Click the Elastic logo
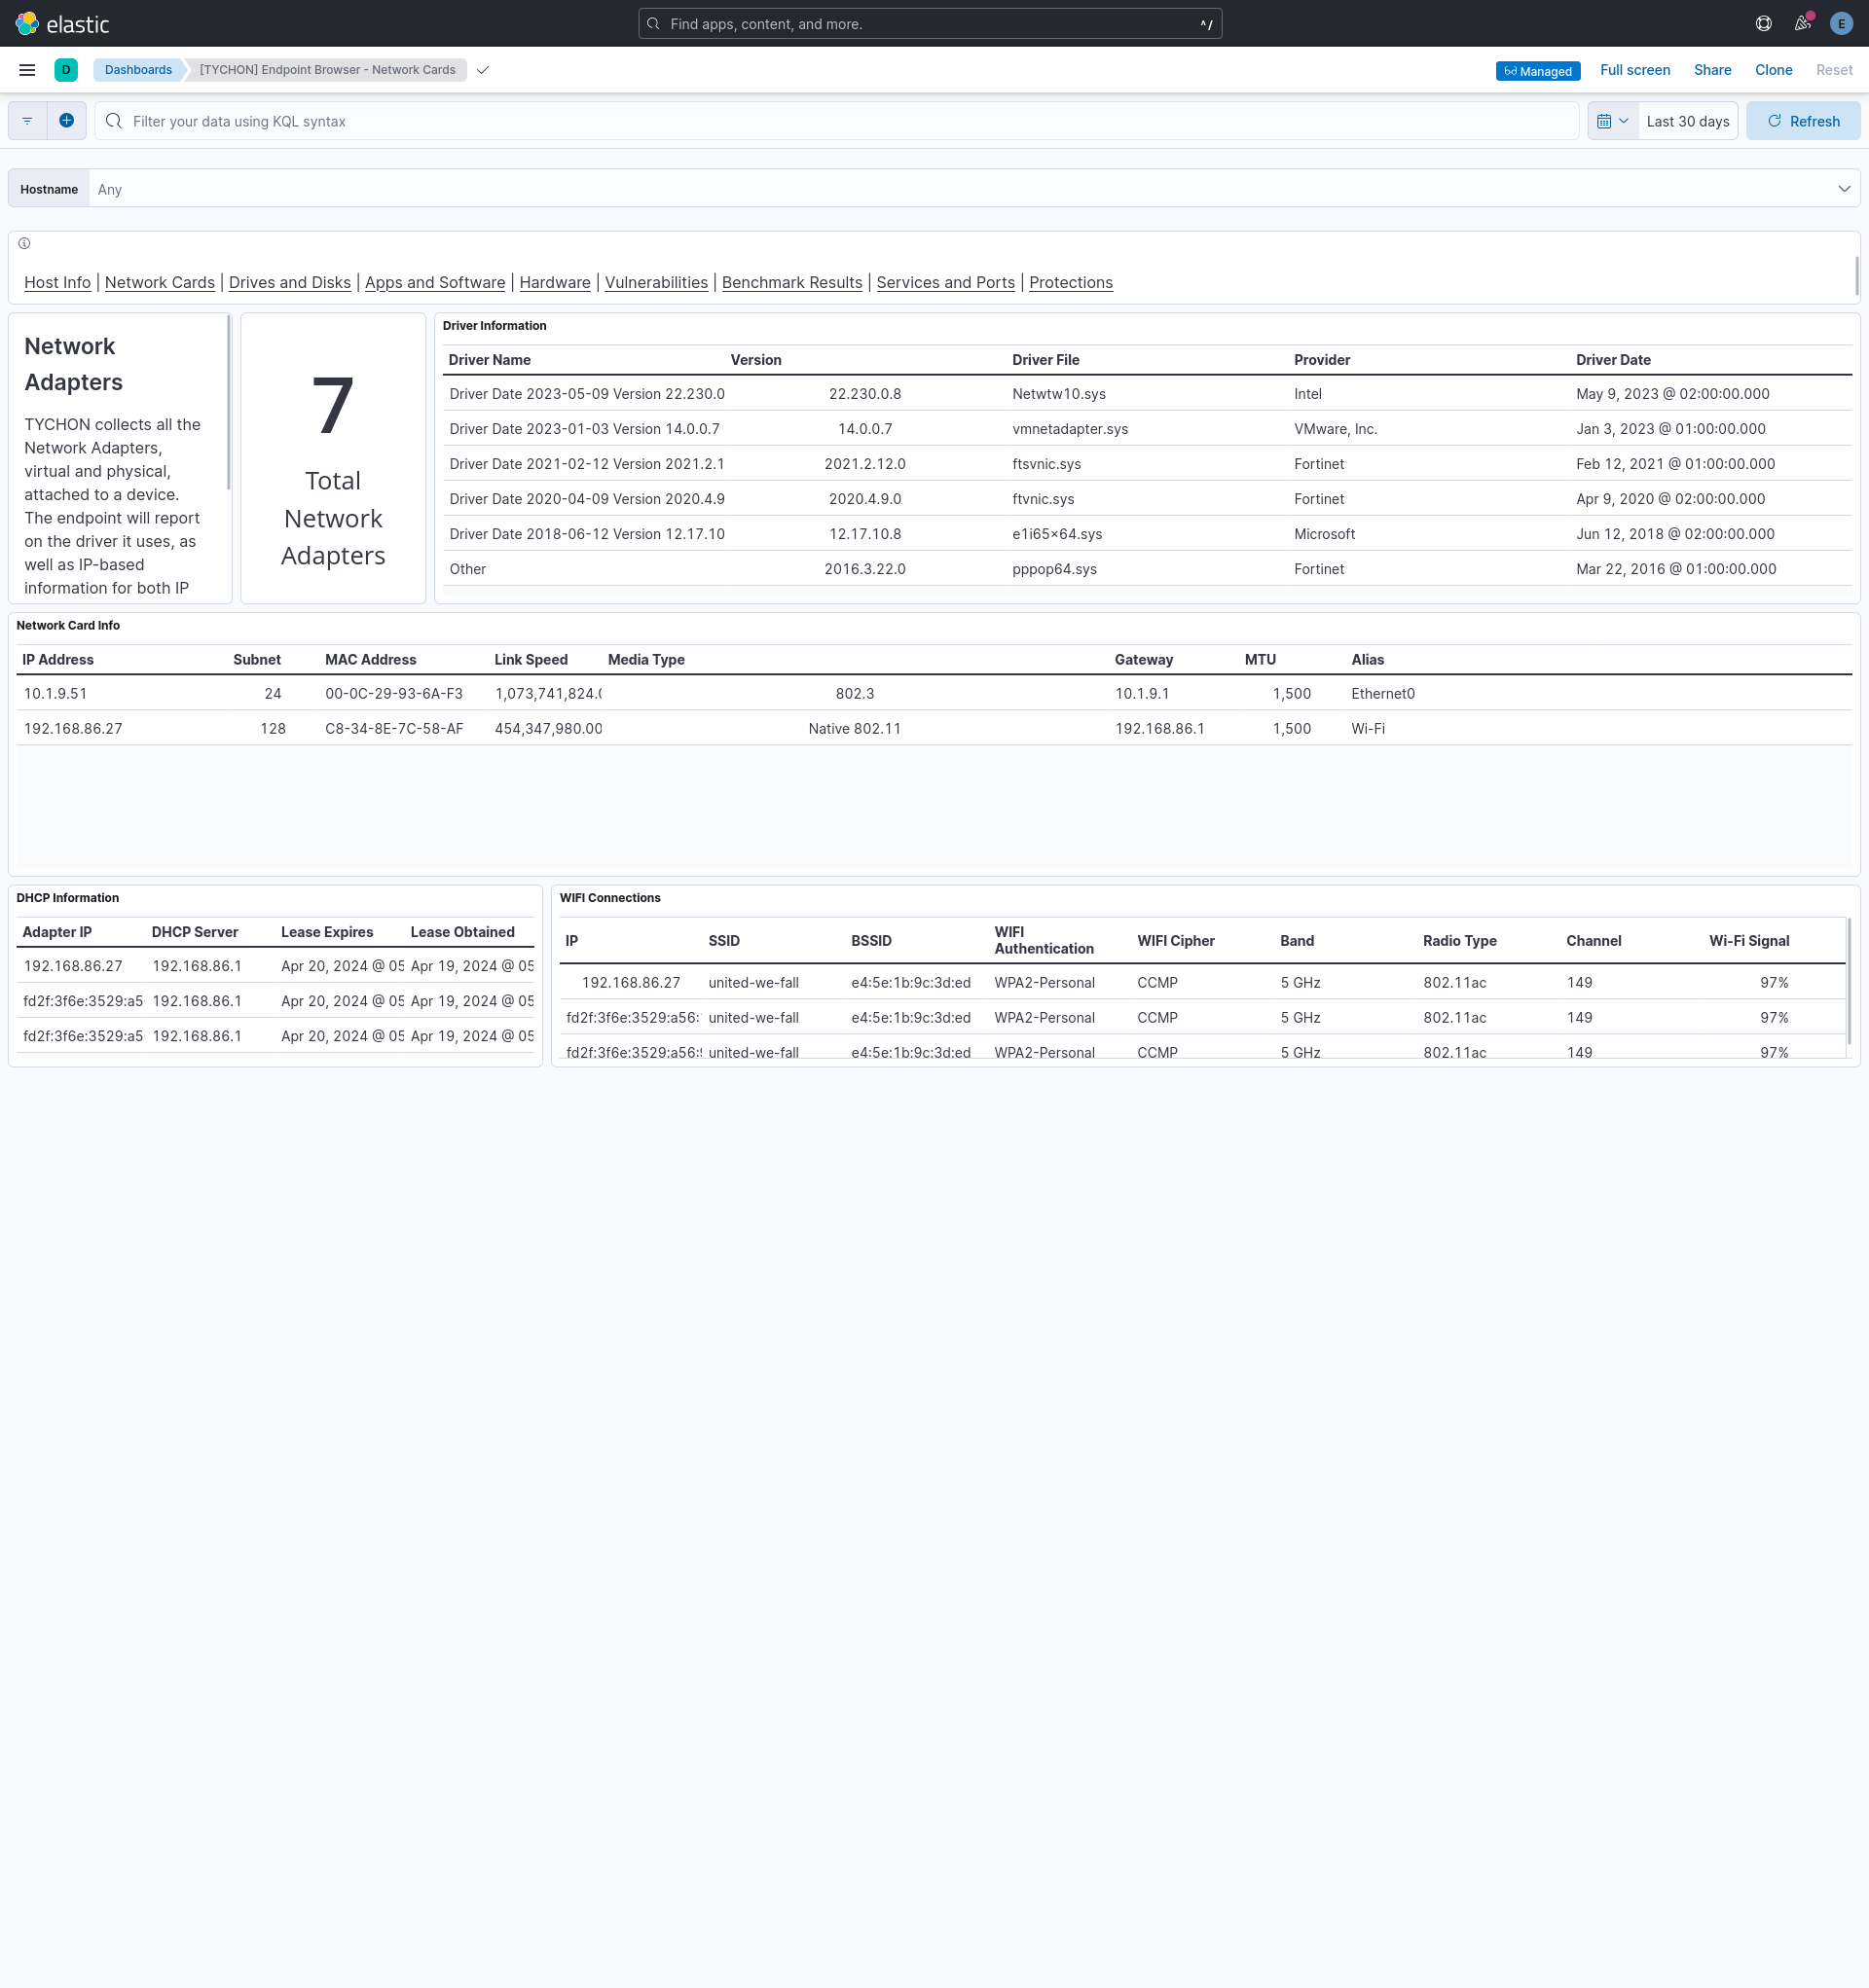This screenshot has height=1988, width=1869. point(62,23)
